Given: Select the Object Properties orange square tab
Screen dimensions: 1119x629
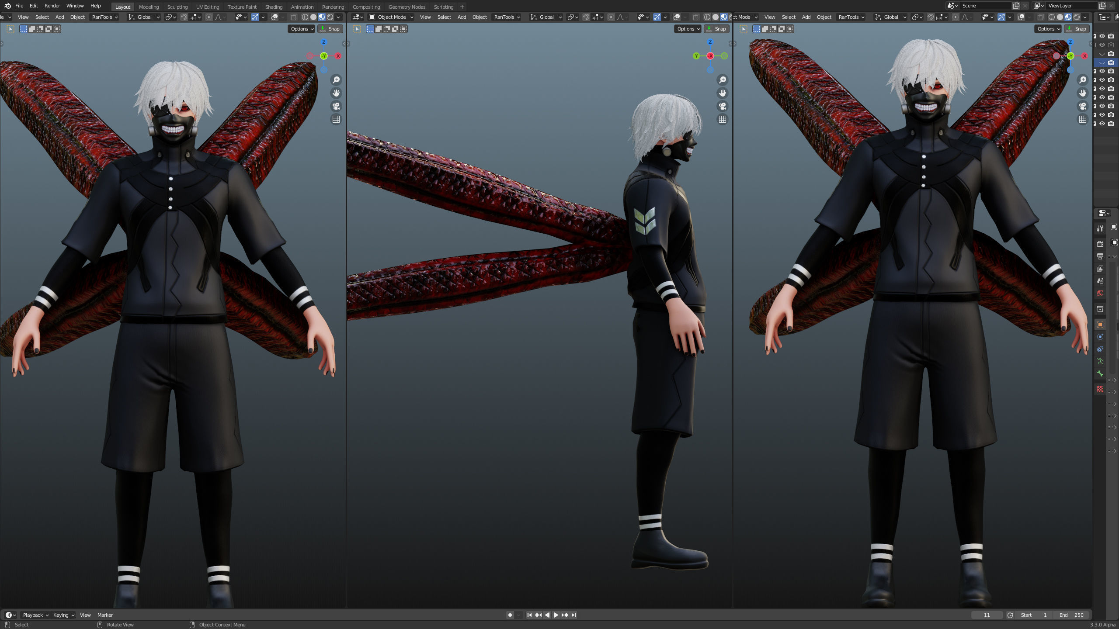Looking at the screenshot, I should coord(1100,325).
